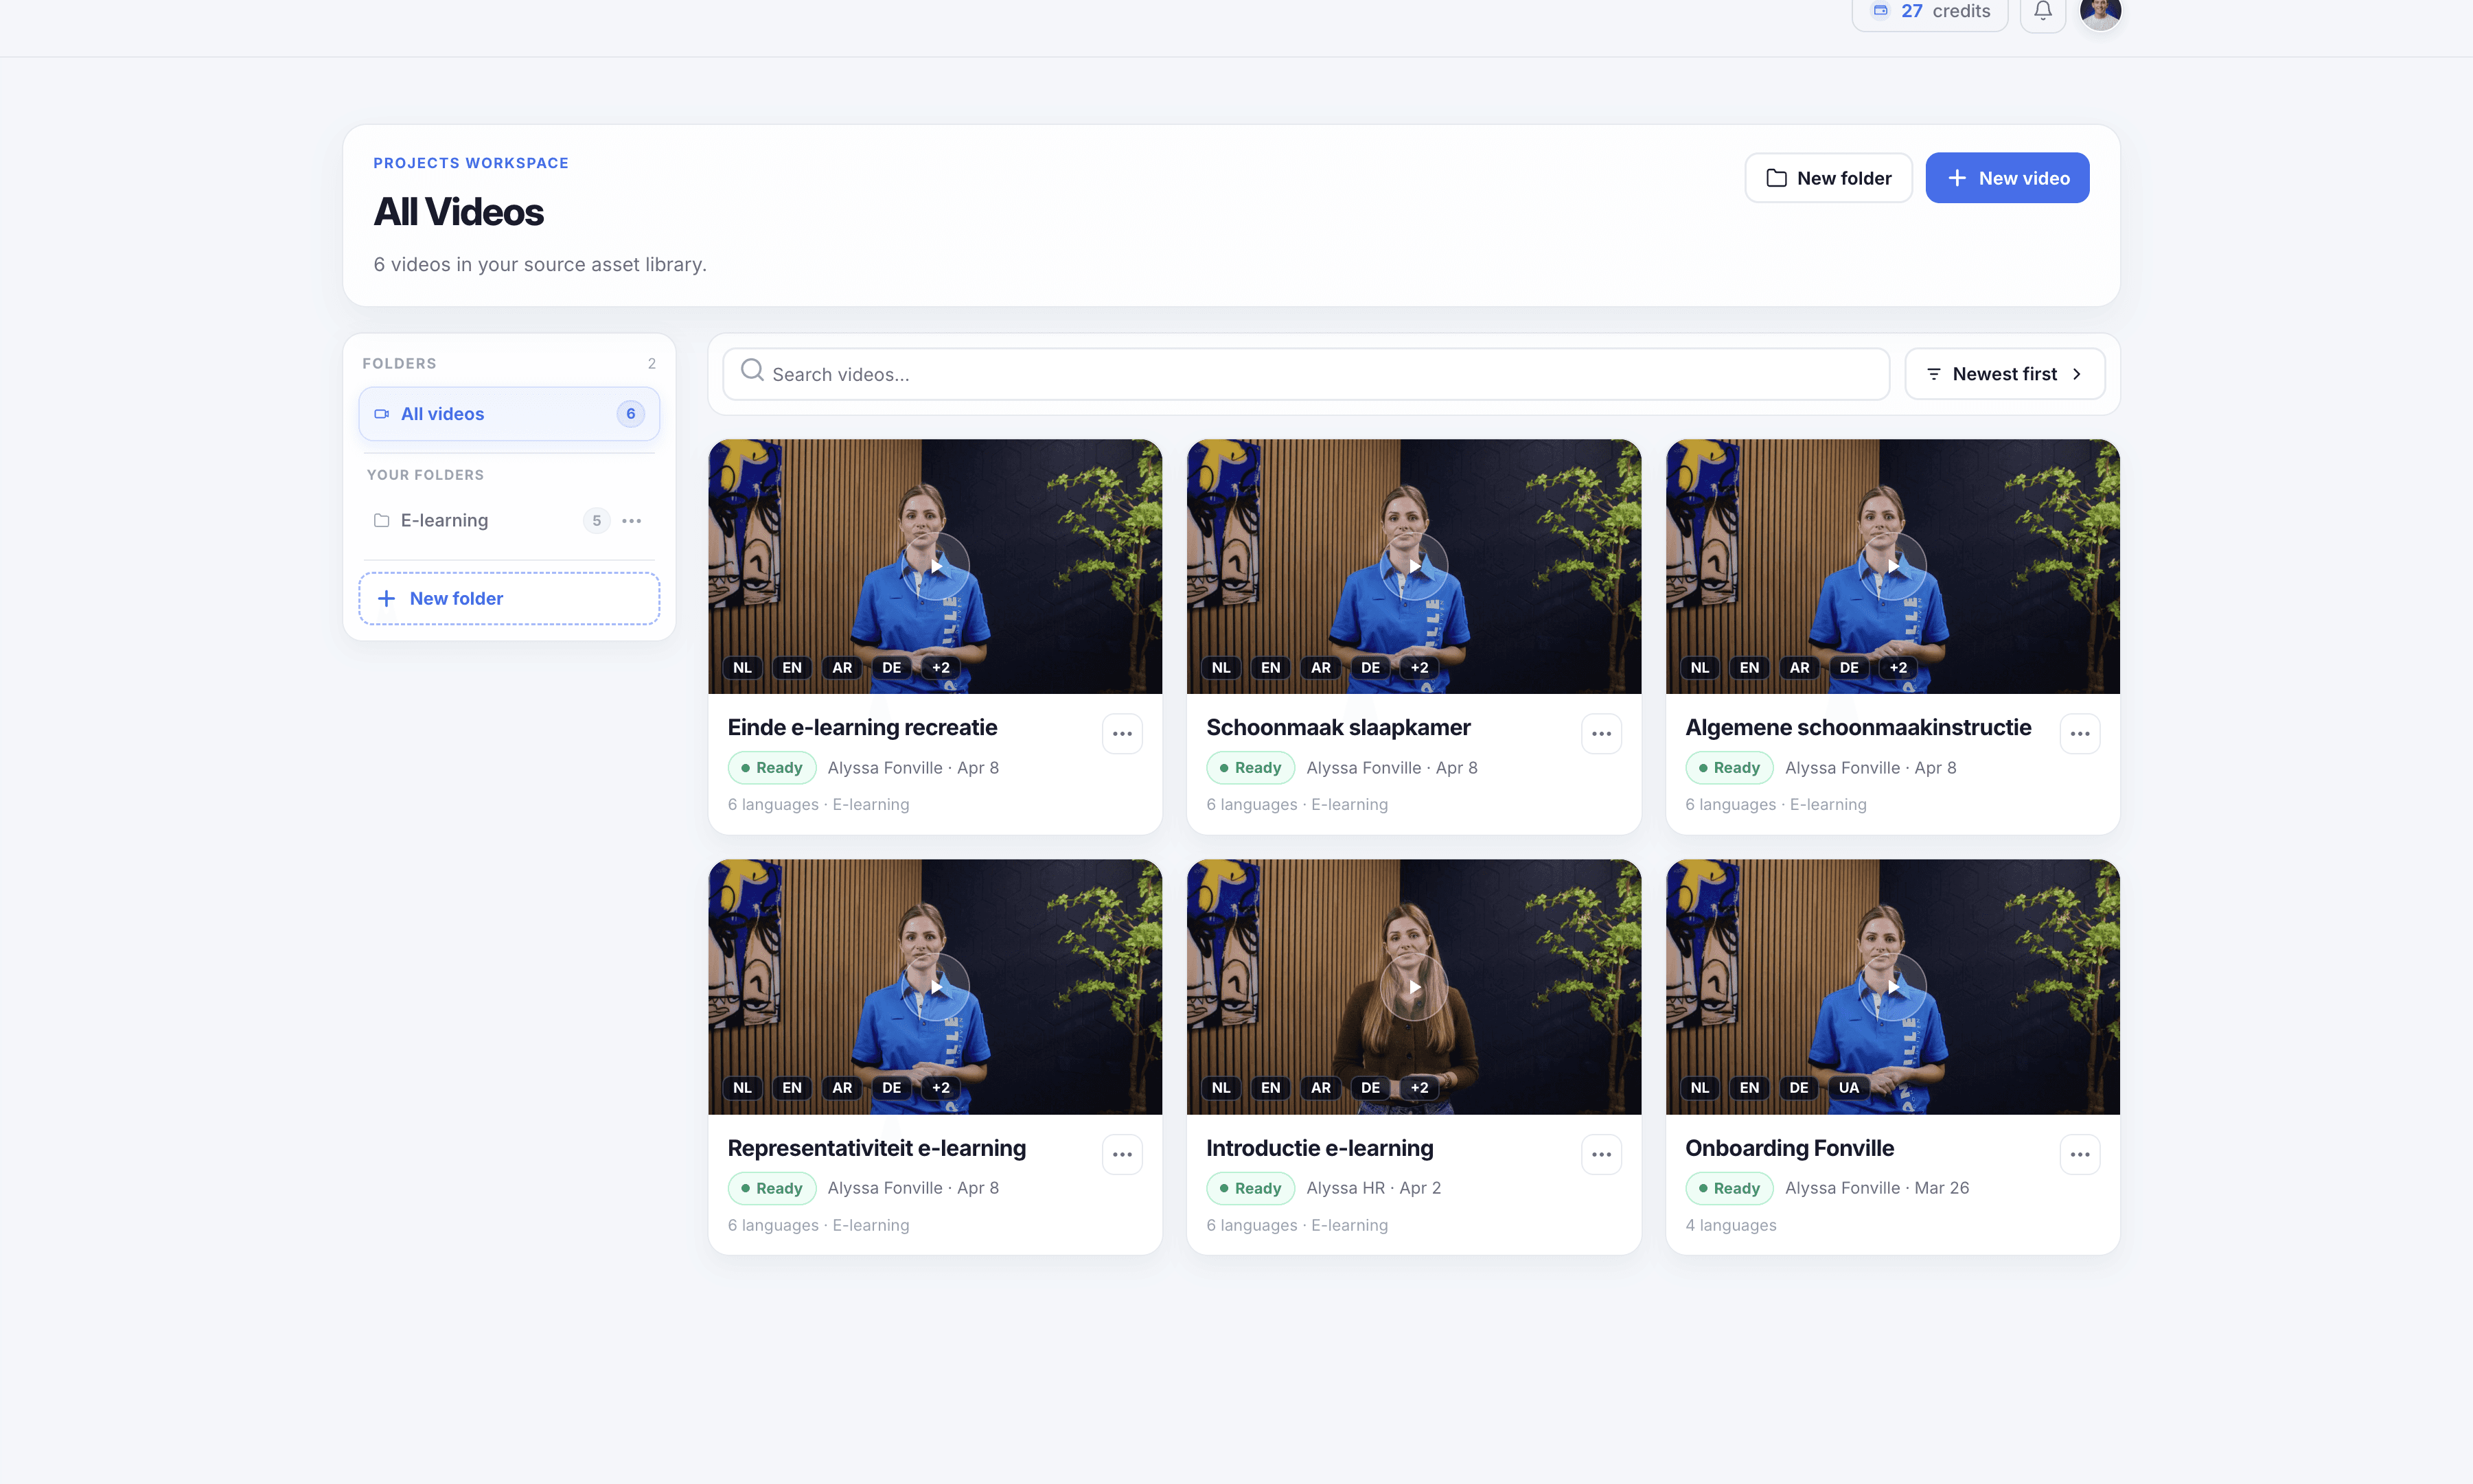
Task: Select All videos in folders sidebar
Action: (x=509, y=414)
